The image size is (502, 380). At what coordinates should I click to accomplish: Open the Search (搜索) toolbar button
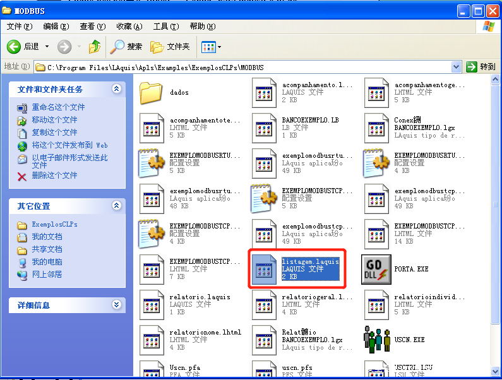click(126, 47)
